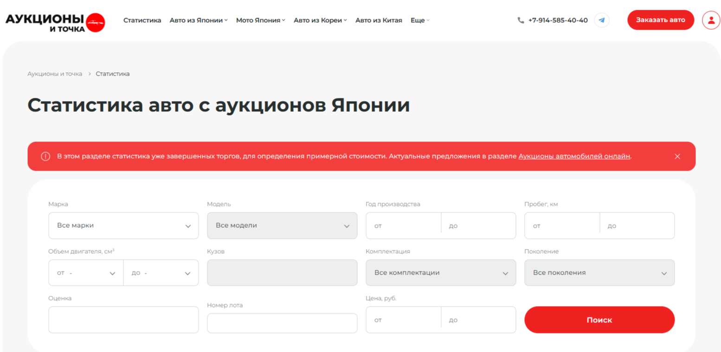Click the phone icon beside the number
This screenshot has width=721, height=352.
point(521,20)
